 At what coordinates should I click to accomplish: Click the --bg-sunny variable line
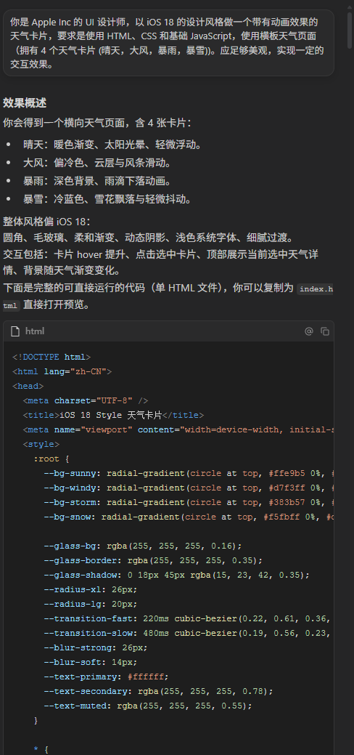[189, 473]
